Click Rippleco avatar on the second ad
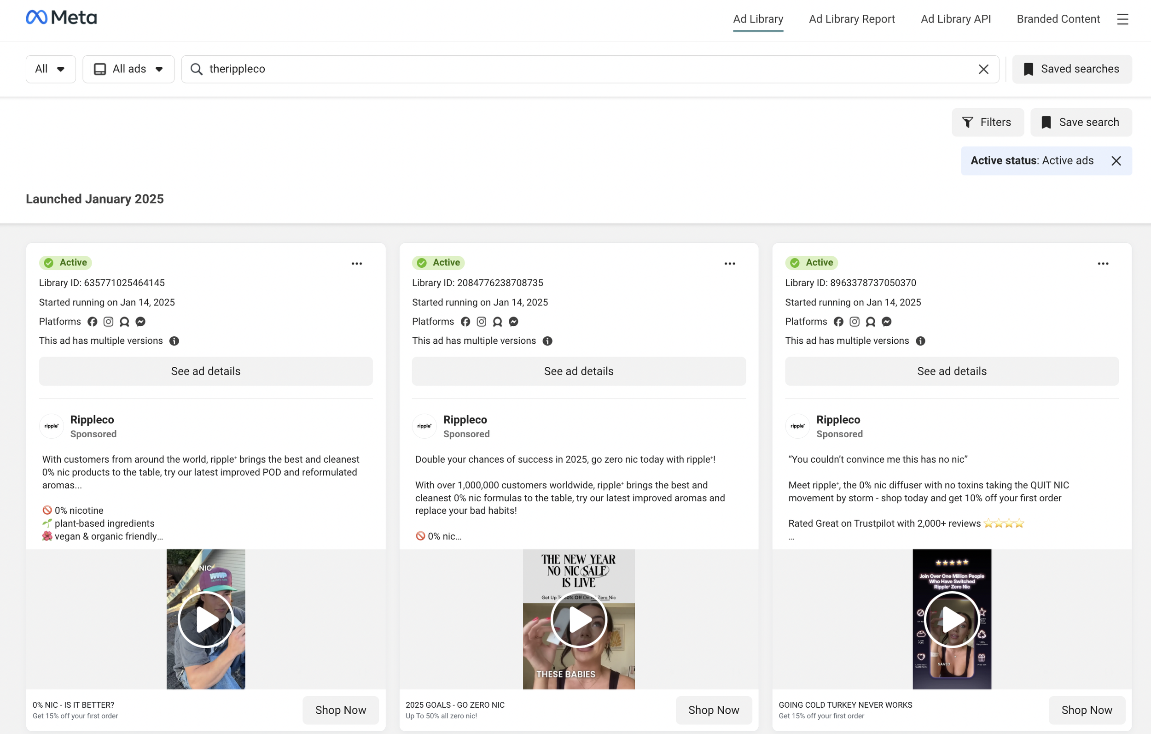Viewport: 1151px width, 734px height. (x=424, y=426)
